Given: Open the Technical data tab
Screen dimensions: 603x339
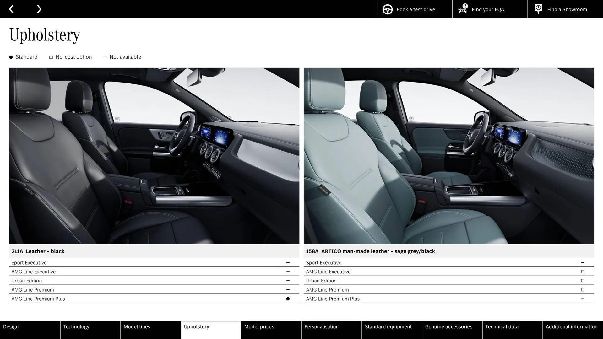Looking at the screenshot, I should coord(502,326).
